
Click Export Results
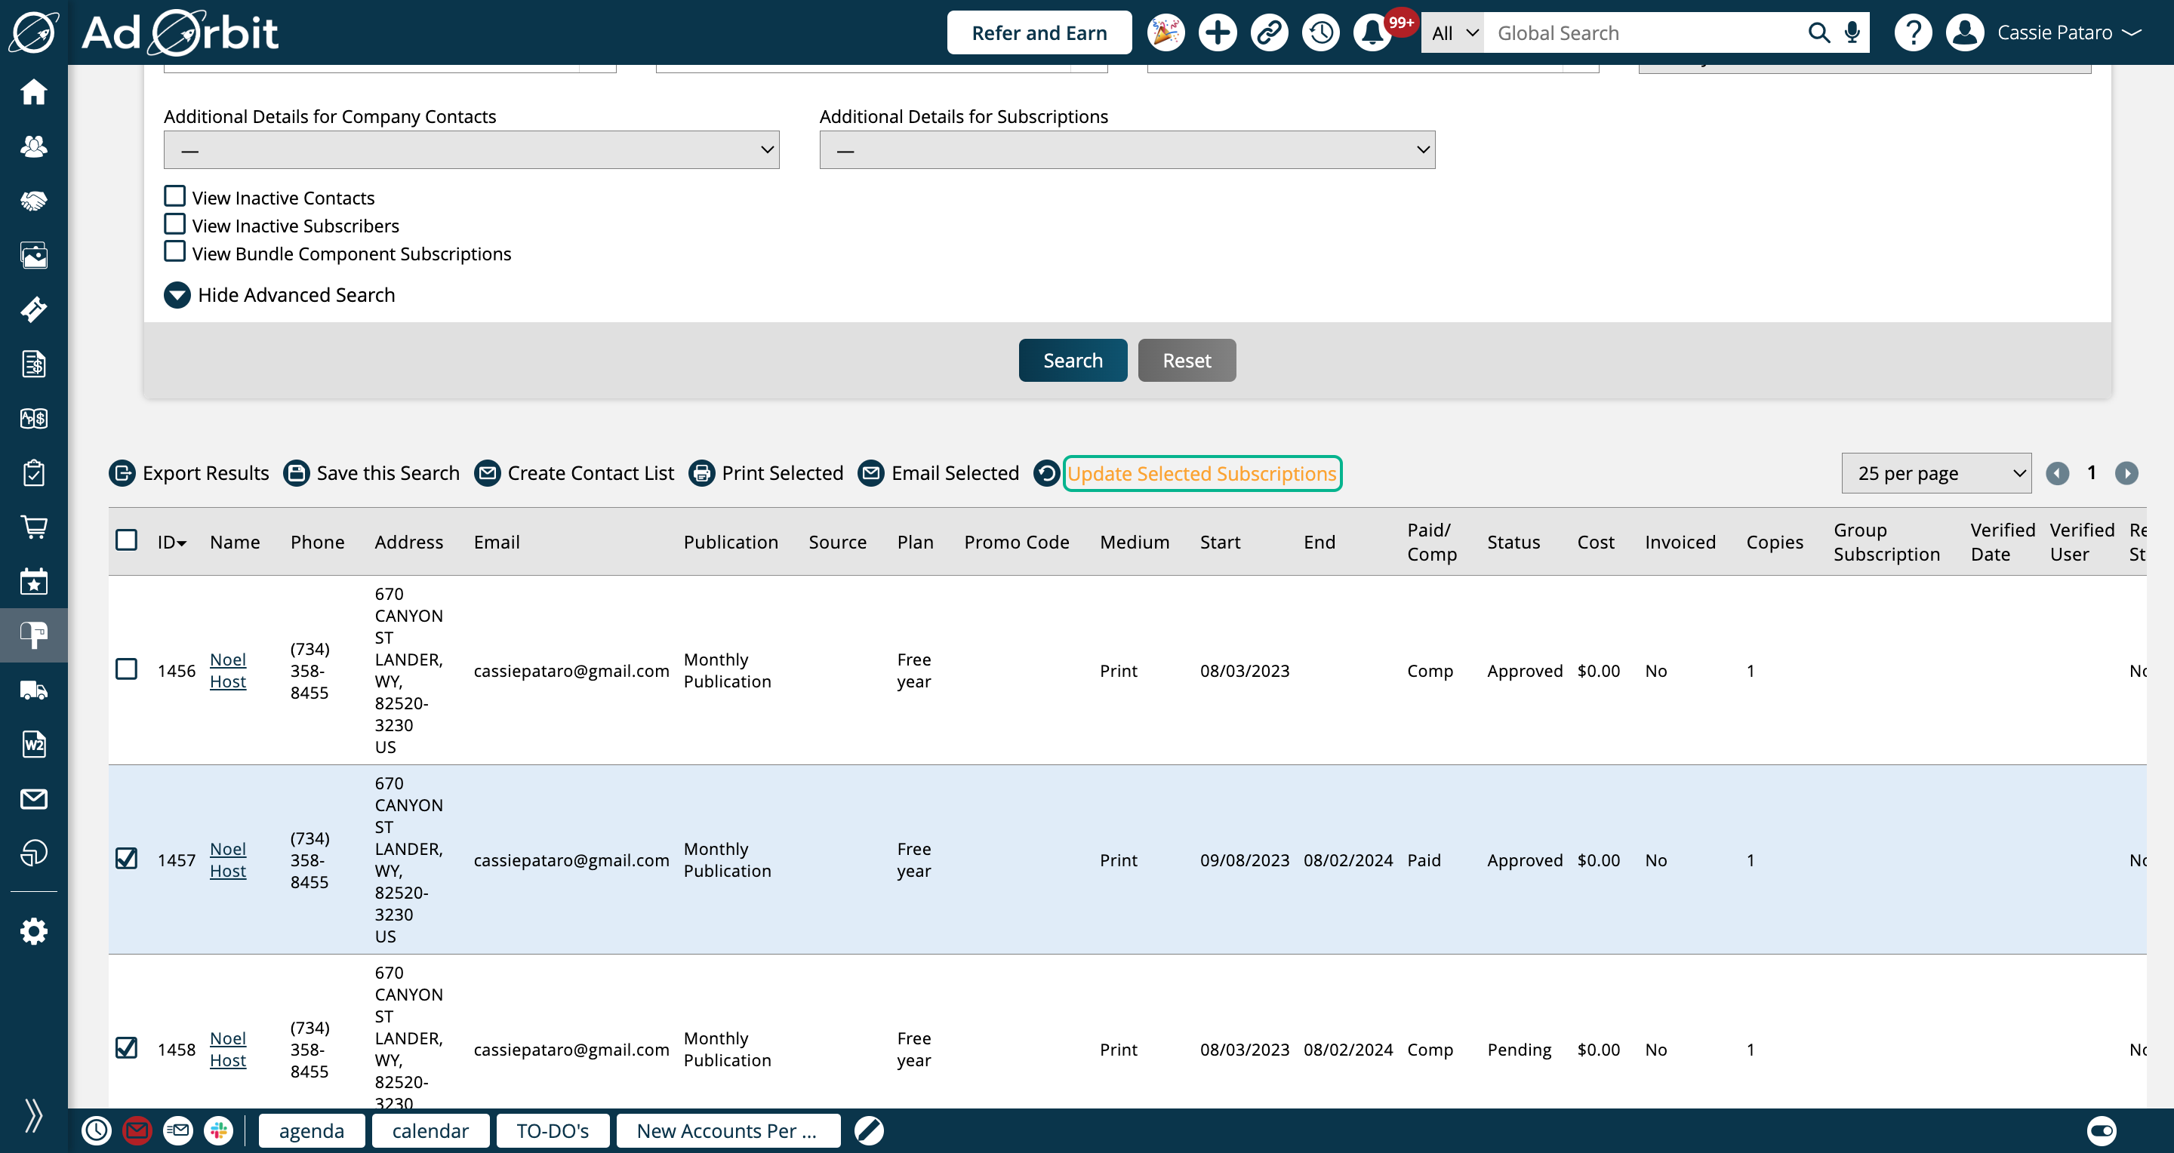[189, 473]
